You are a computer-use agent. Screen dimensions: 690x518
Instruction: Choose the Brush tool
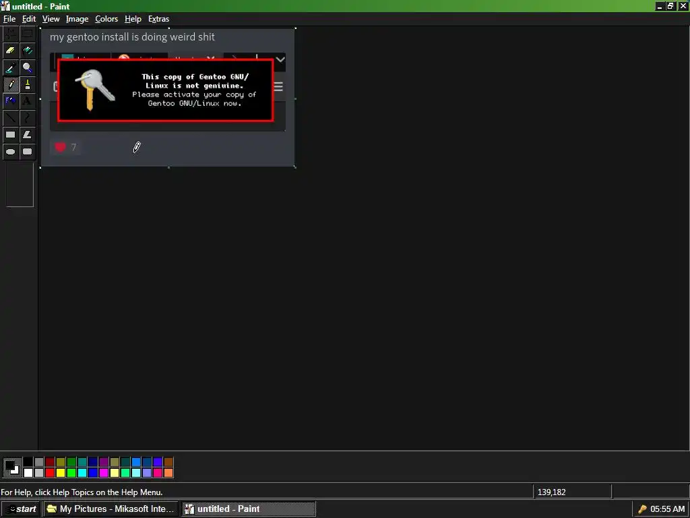[27, 84]
